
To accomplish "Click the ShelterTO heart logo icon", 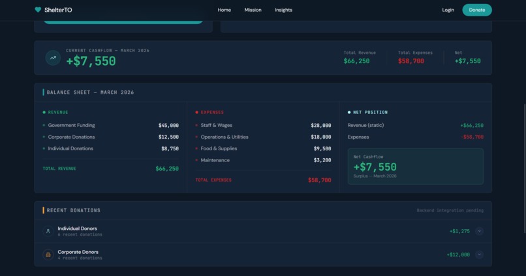I will [x=38, y=10].
